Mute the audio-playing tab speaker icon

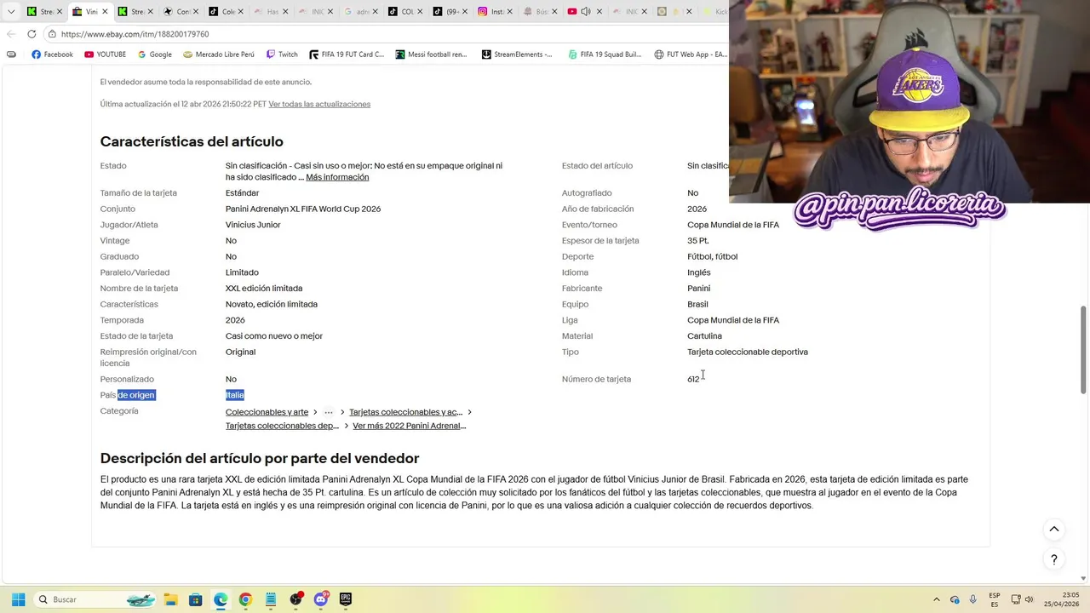[586, 12]
